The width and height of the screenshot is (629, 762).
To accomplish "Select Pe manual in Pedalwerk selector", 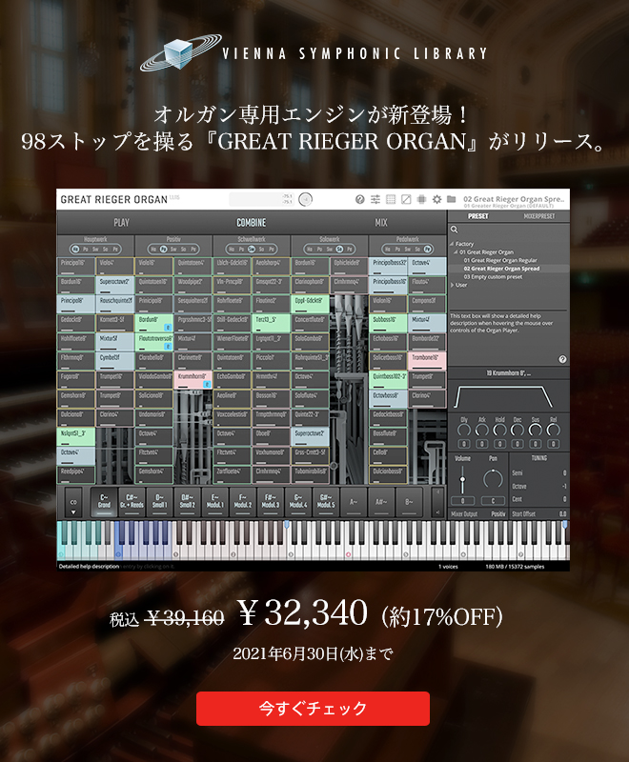I will [427, 249].
